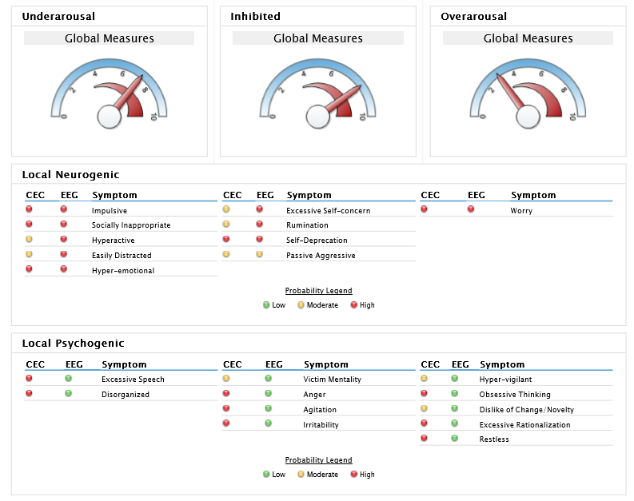This screenshot has width=634, height=501.
Task: Click the red CEC dot for Impulsive
Action: (x=29, y=209)
